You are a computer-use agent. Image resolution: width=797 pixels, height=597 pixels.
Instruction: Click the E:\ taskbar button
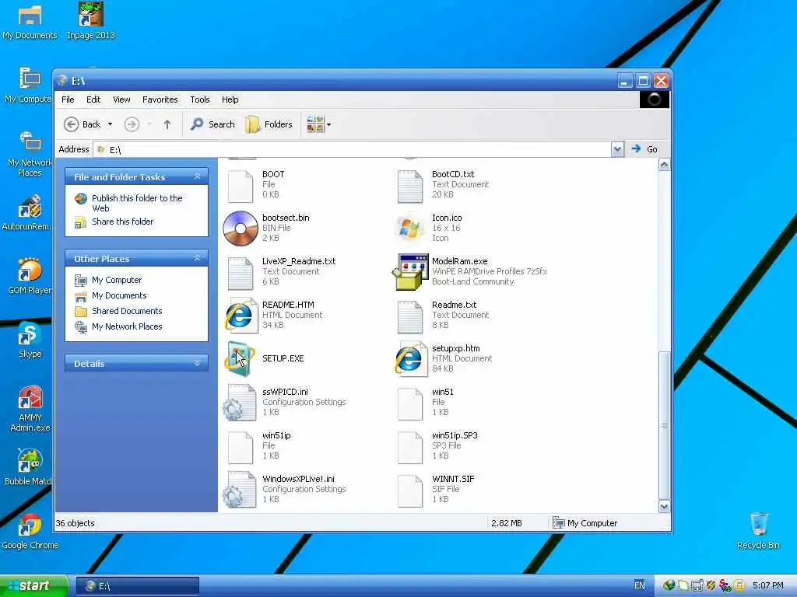(137, 586)
